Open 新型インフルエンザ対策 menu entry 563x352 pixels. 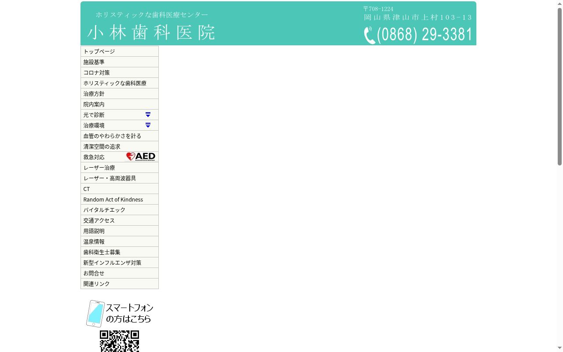click(120, 263)
